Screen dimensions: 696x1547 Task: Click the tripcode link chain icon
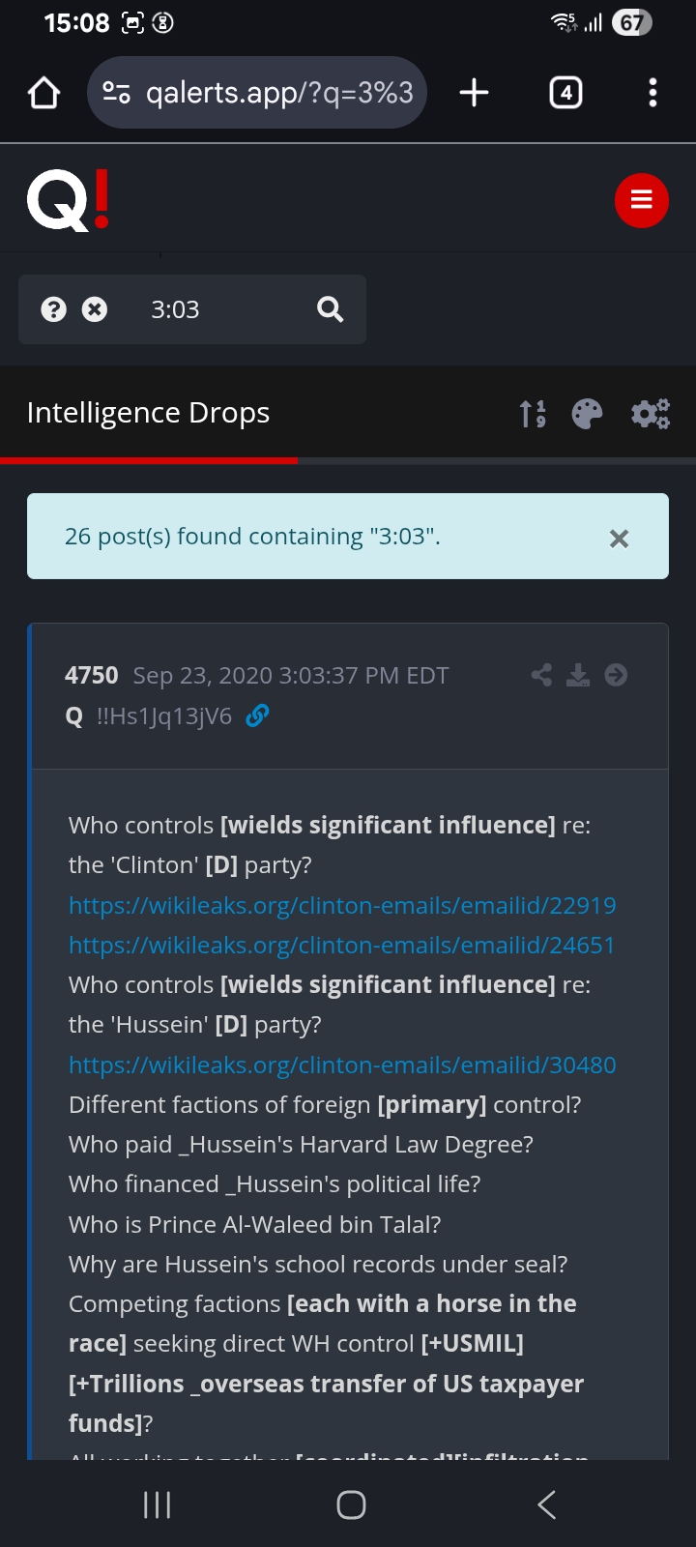(257, 715)
